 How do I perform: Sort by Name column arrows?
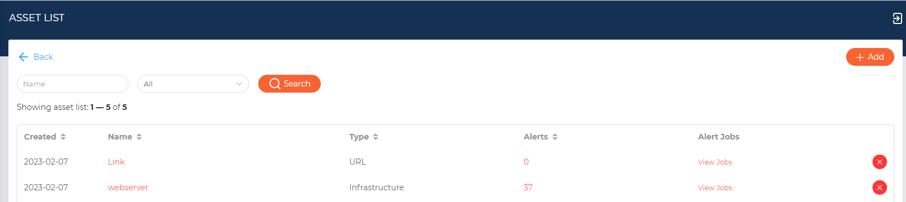139,137
